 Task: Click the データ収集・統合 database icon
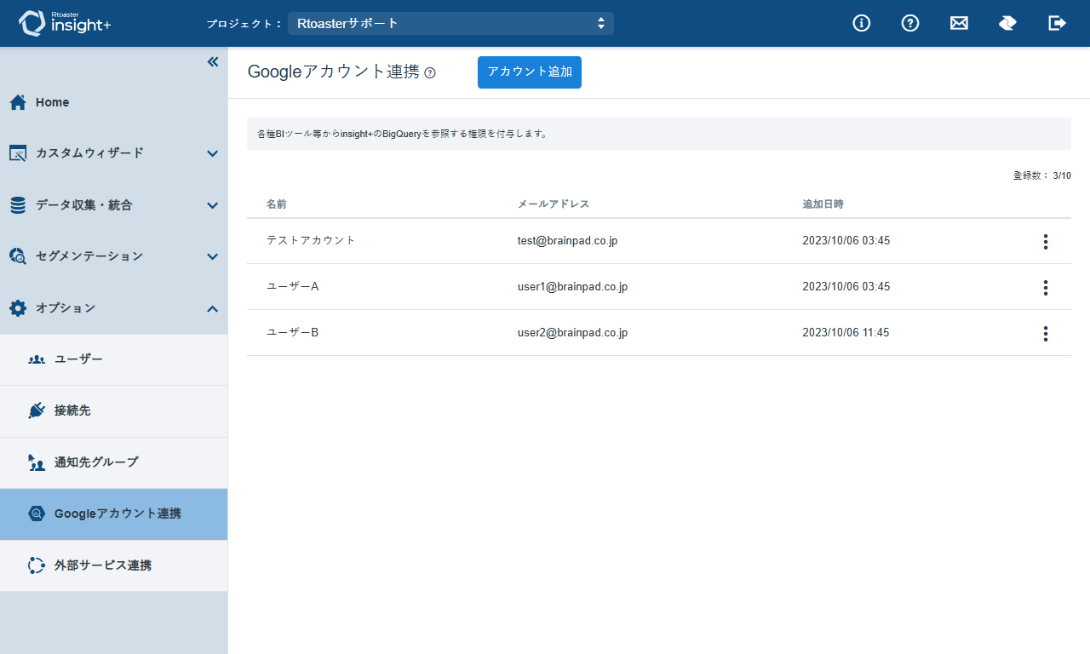coord(18,205)
